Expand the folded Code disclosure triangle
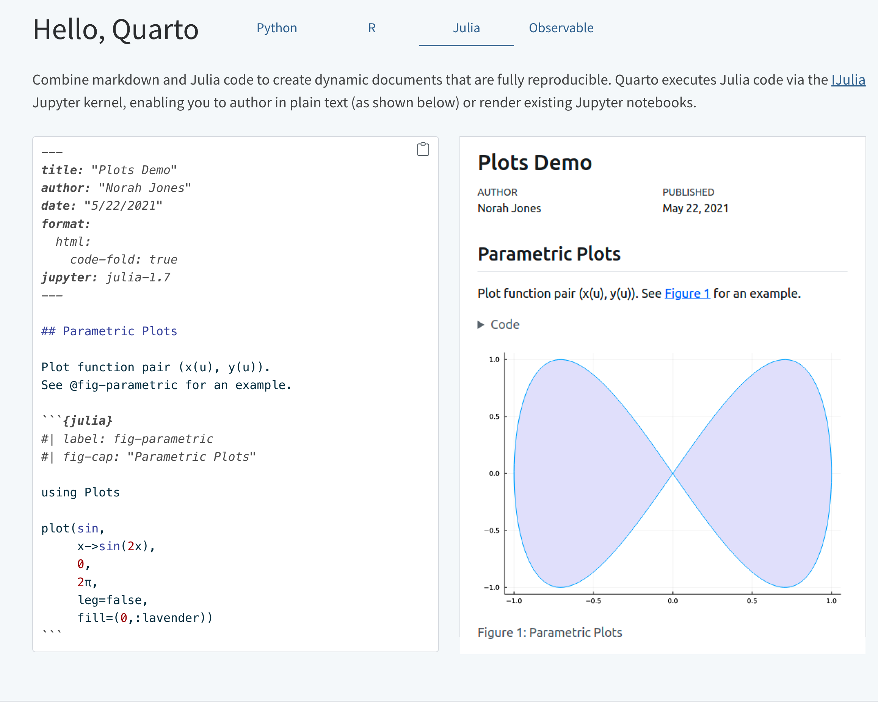This screenshot has height=716, width=878. [481, 325]
